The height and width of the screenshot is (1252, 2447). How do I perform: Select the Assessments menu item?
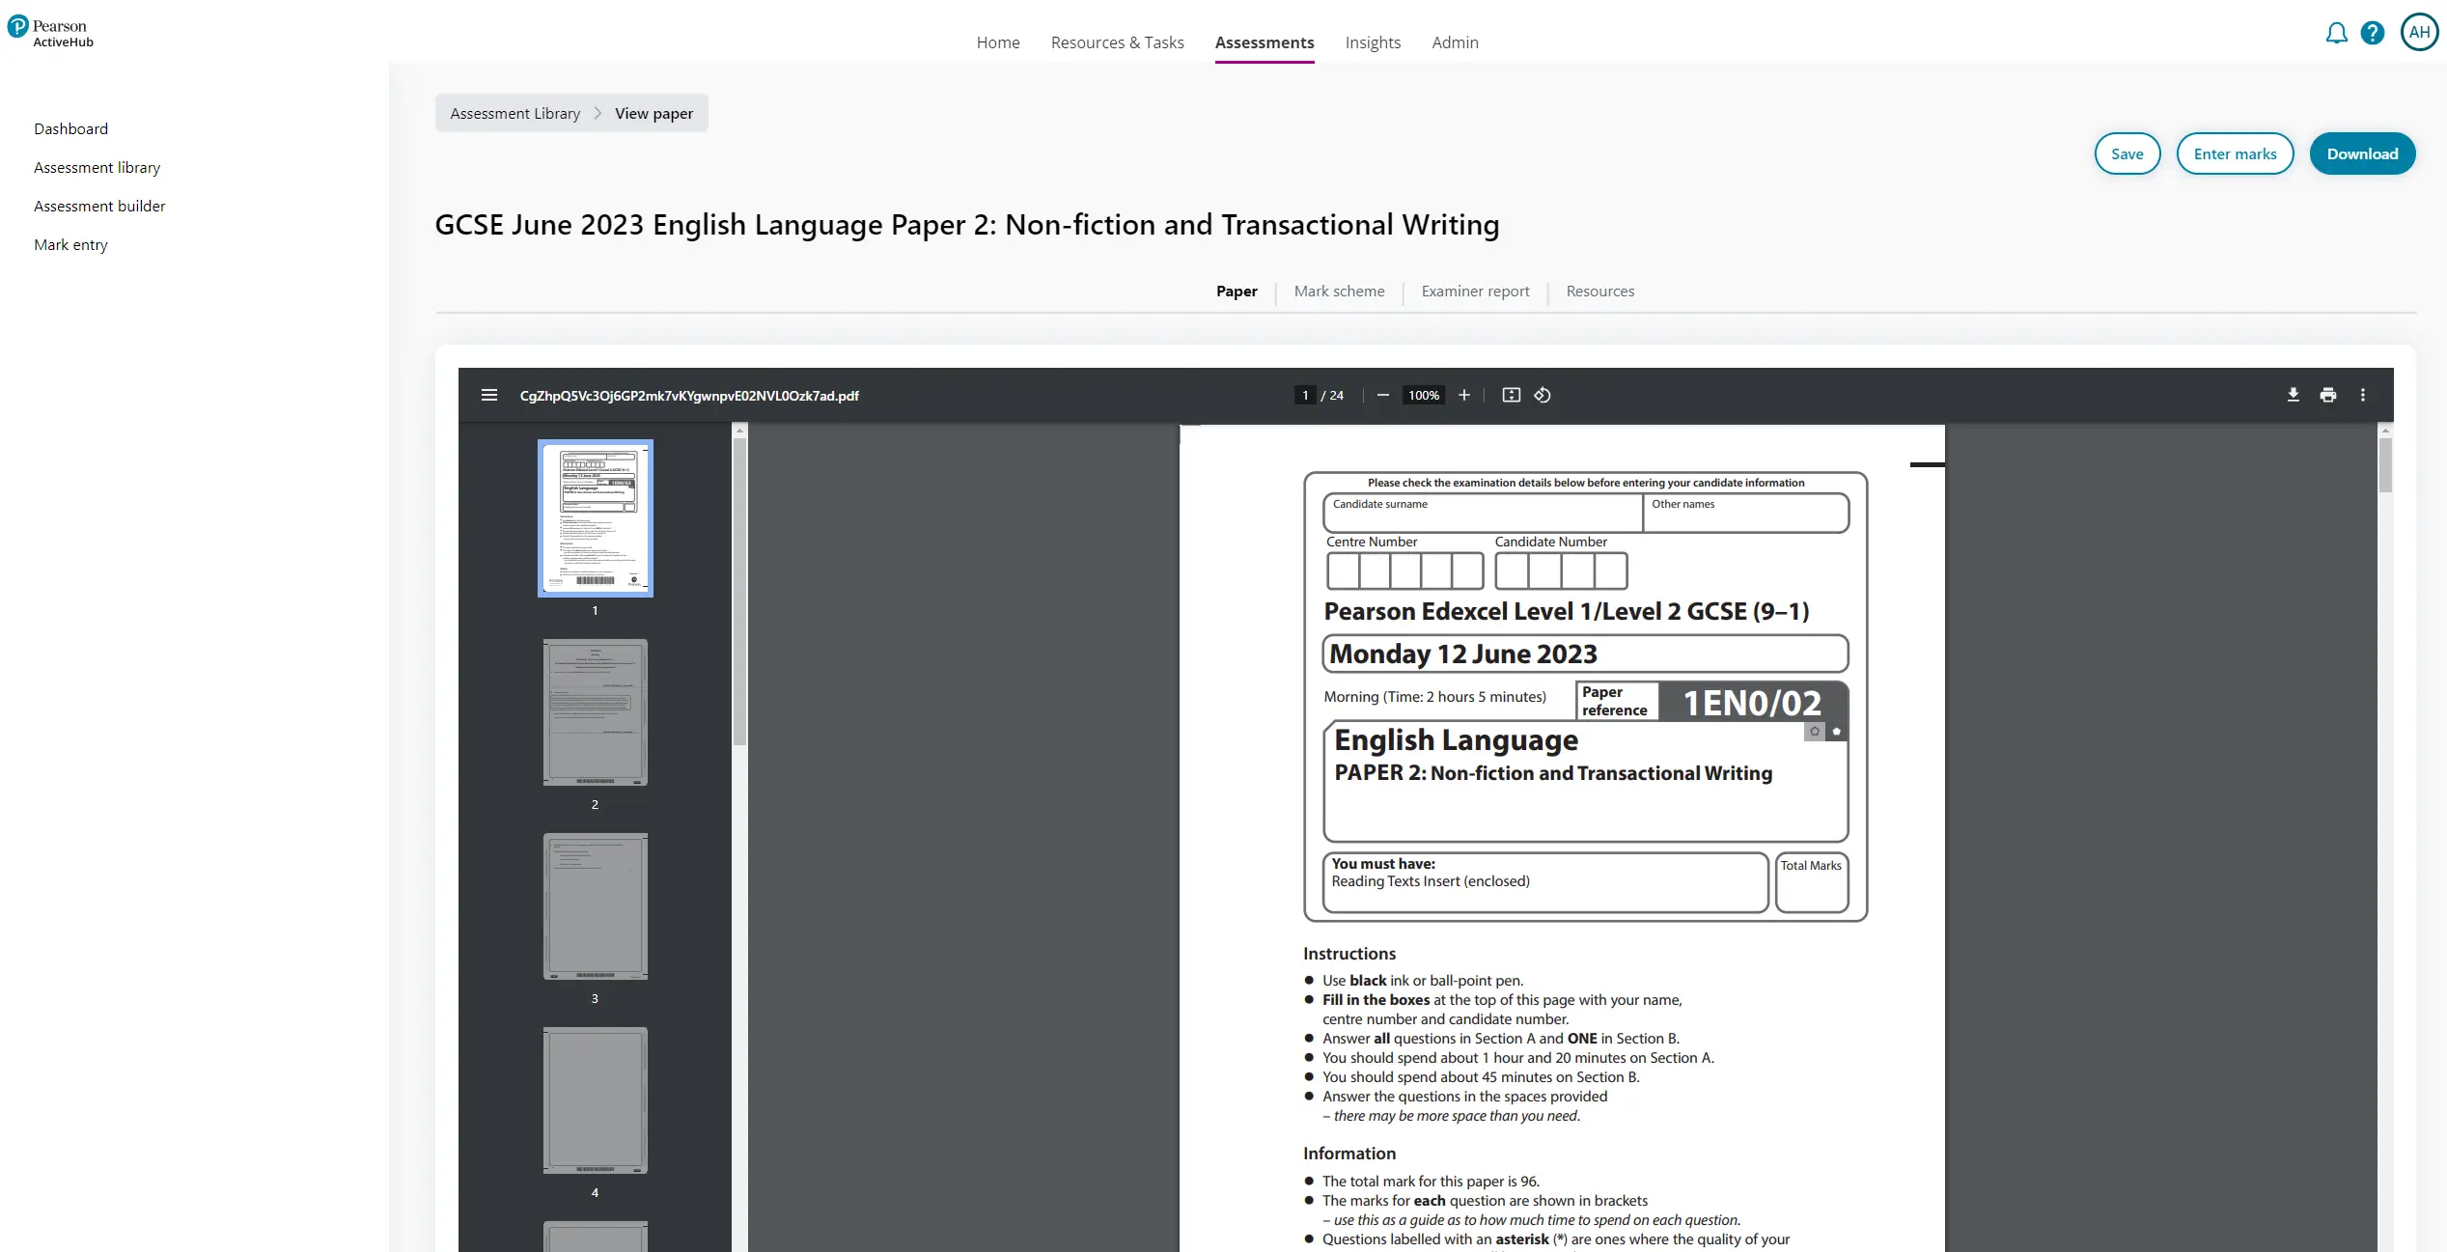coord(1265,42)
